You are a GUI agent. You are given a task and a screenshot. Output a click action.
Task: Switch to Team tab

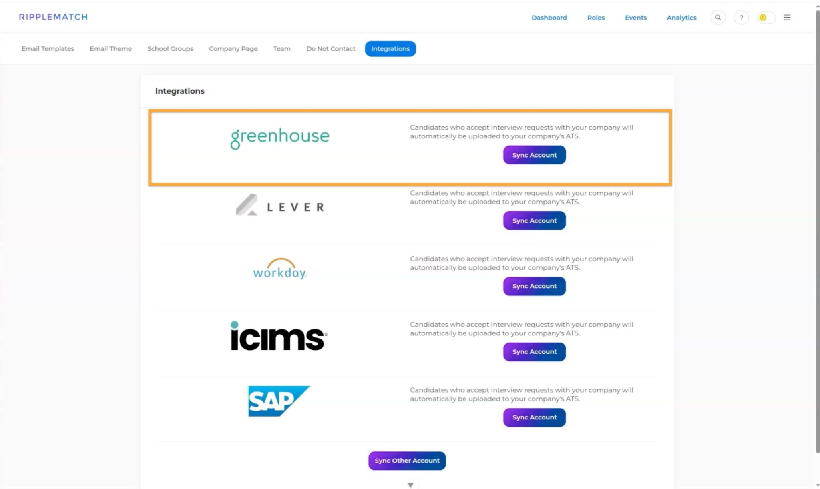pos(282,49)
